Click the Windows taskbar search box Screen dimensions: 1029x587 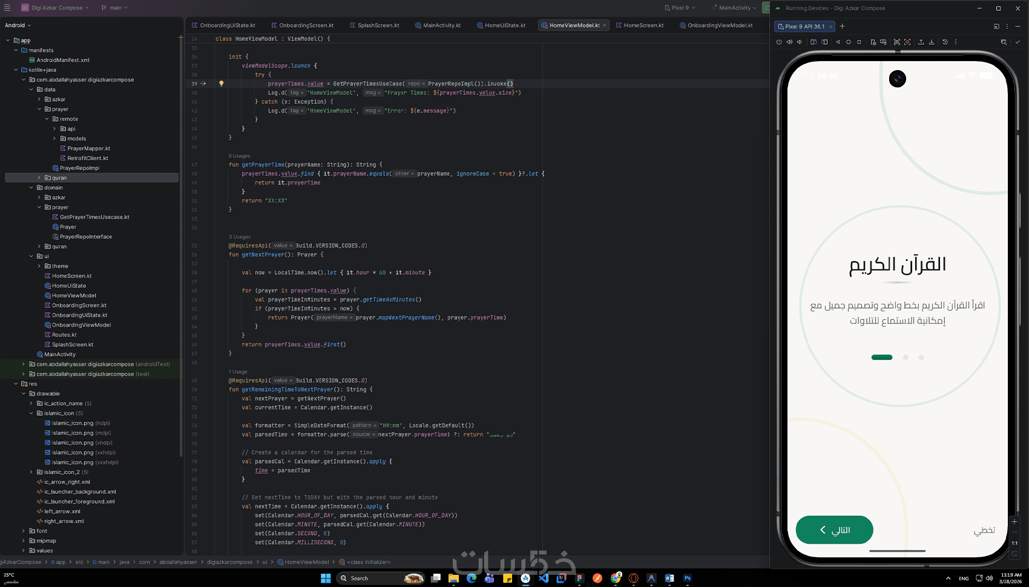[x=381, y=579]
